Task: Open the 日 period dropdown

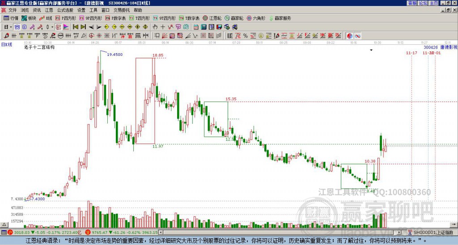Action: 8,27
